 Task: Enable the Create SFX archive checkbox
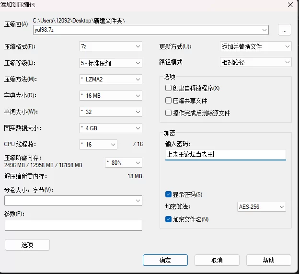(168, 88)
